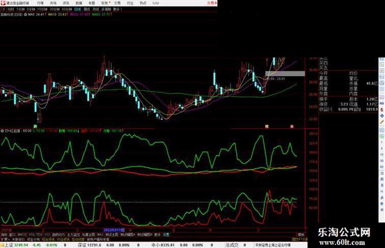385x248 pixels.
Task: Click the 通达信 app logo icon
Action: pyautogui.click(x=3, y=3)
